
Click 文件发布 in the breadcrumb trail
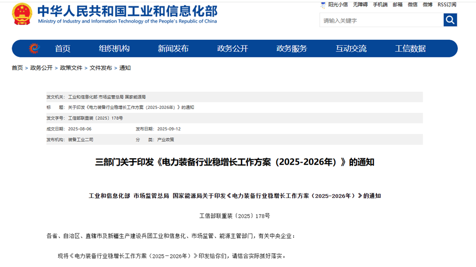pyautogui.click(x=101, y=68)
